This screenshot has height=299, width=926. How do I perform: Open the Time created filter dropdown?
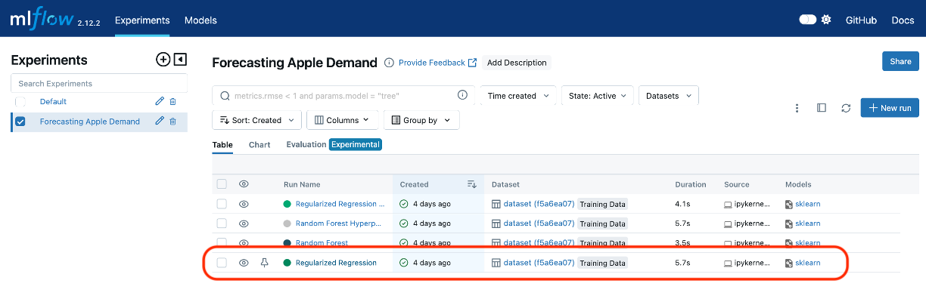pos(518,96)
